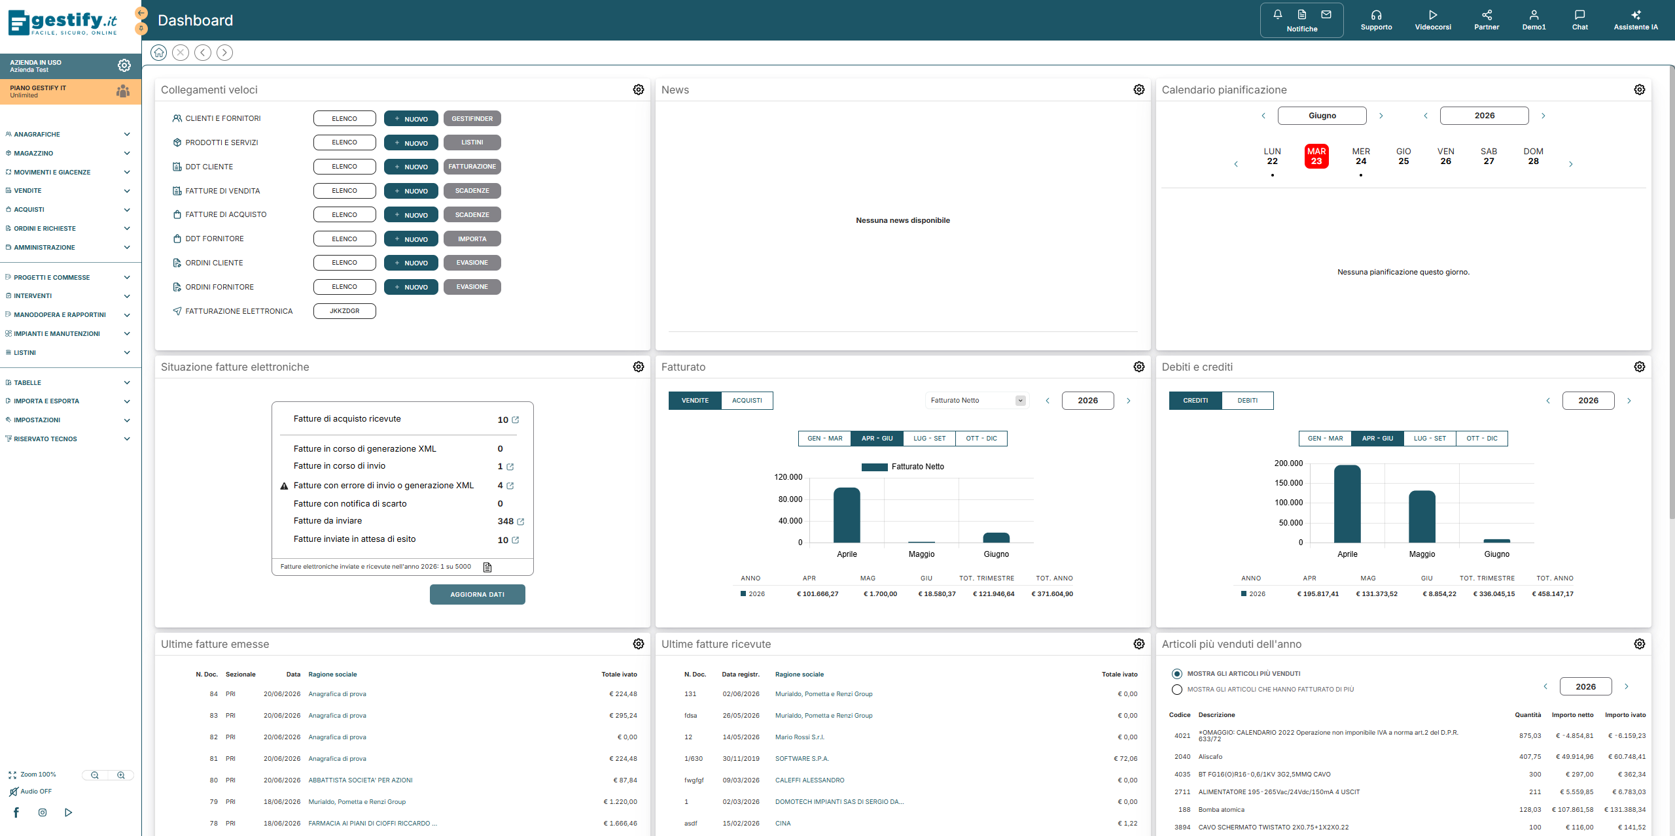
Task: Select Mostra gli articoli più venduti radio
Action: pyautogui.click(x=1177, y=674)
